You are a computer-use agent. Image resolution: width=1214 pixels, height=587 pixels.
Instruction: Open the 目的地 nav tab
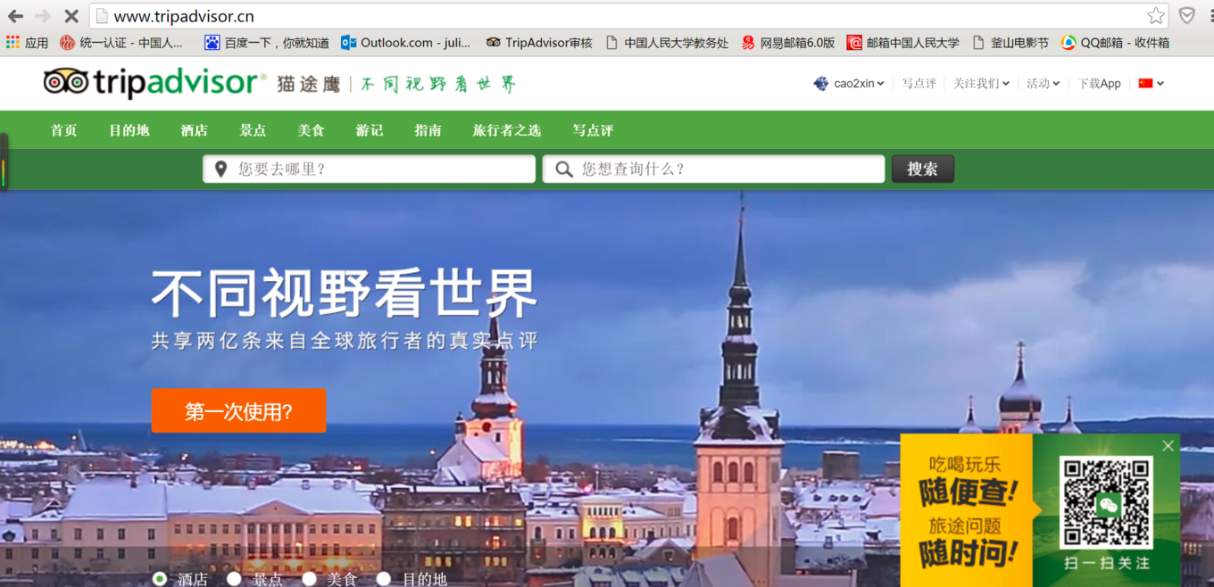129,130
